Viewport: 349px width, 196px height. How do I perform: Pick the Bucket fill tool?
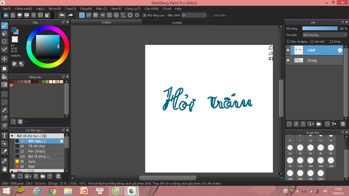pyautogui.click(x=4, y=77)
